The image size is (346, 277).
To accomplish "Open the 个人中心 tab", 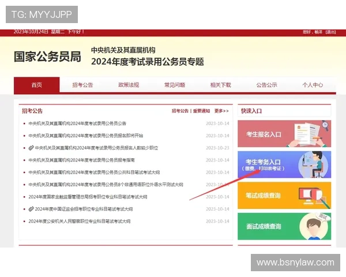I will [x=313, y=85].
